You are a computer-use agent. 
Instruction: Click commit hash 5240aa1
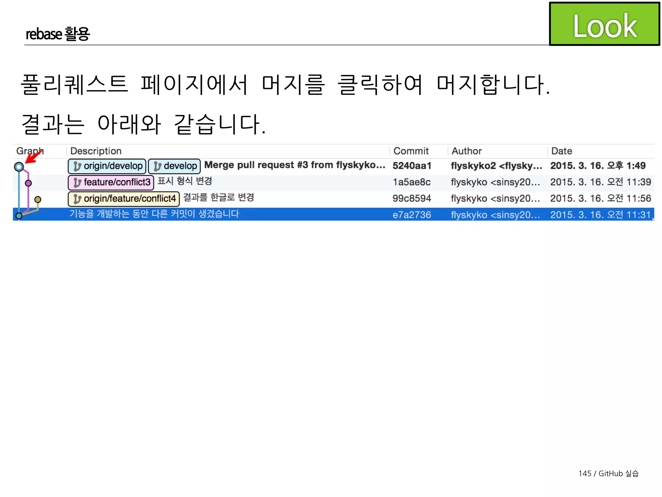pos(412,166)
